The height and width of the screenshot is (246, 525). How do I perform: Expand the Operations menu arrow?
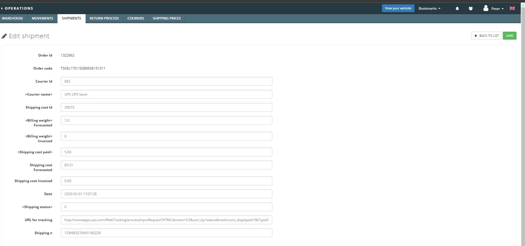(x=2, y=8)
